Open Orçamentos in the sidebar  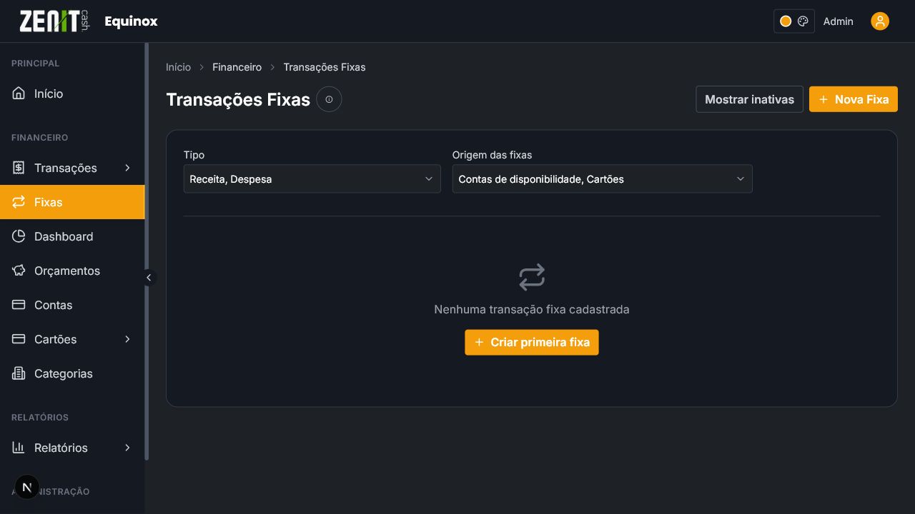coord(72,271)
